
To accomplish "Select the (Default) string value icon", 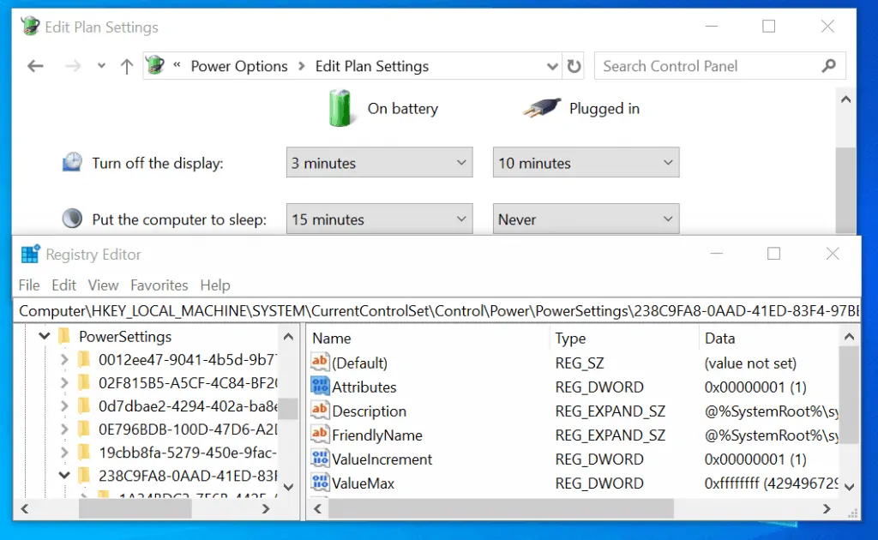I will point(320,362).
